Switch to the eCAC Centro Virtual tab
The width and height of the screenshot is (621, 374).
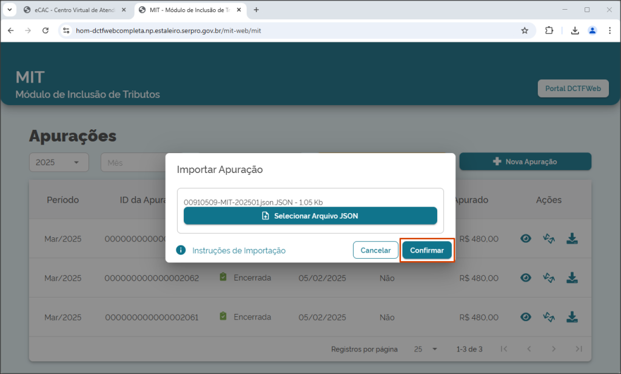75,10
